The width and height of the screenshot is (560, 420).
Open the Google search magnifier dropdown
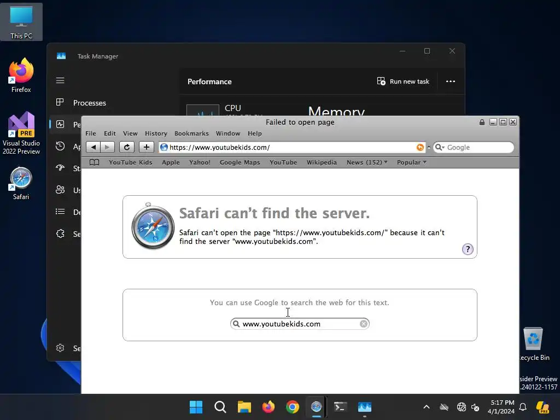click(440, 147)
